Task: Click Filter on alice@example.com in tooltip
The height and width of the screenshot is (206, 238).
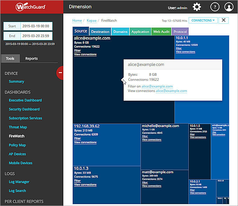Action: pos(157,86)
